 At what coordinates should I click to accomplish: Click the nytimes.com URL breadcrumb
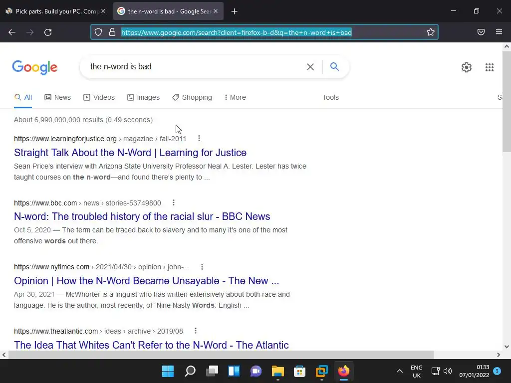point(102,267)
